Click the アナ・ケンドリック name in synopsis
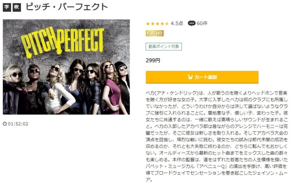The height and width of the screenshot is (186, 293). (x=176, y=93)
